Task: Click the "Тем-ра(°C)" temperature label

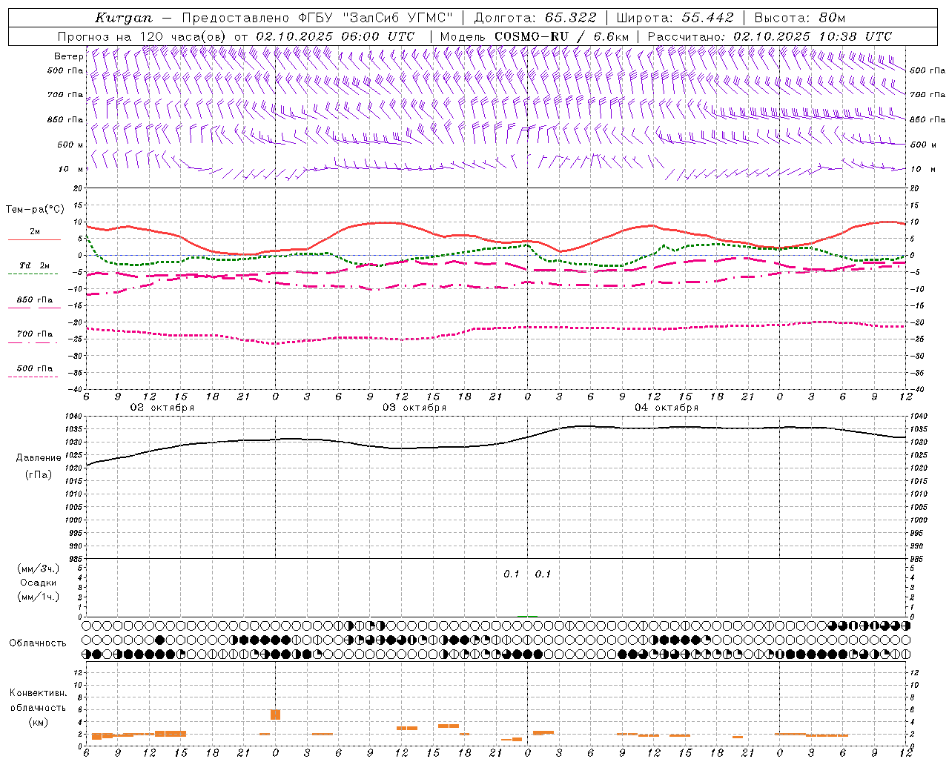Action: (35, 210)
